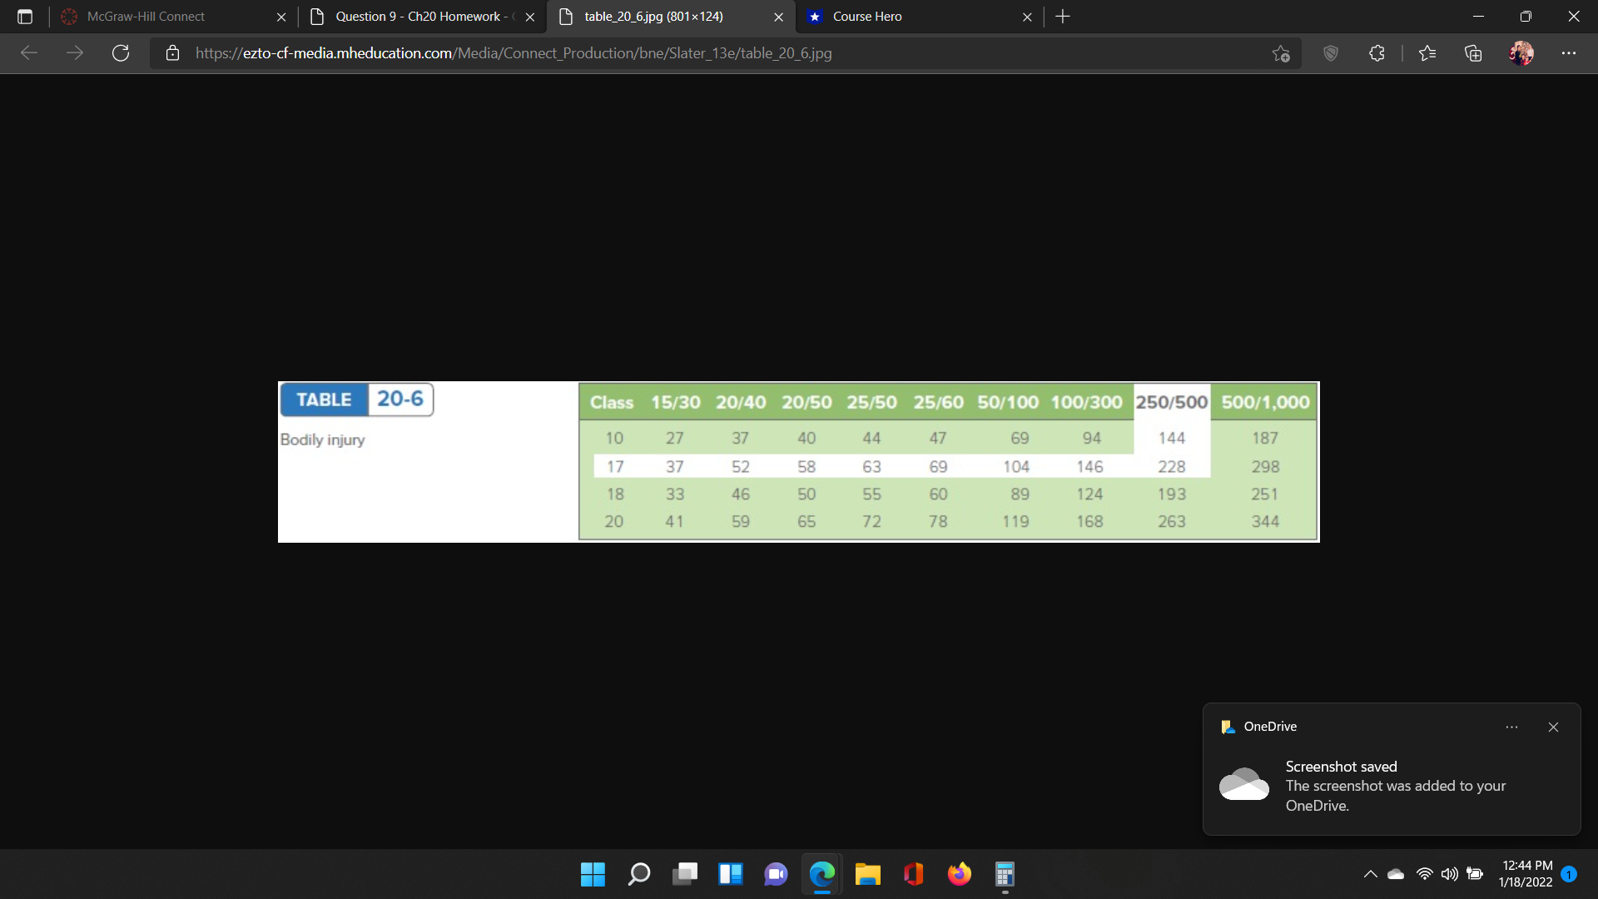Click the add-to-favorites star icon
1598x899 pixels.
1281,53
